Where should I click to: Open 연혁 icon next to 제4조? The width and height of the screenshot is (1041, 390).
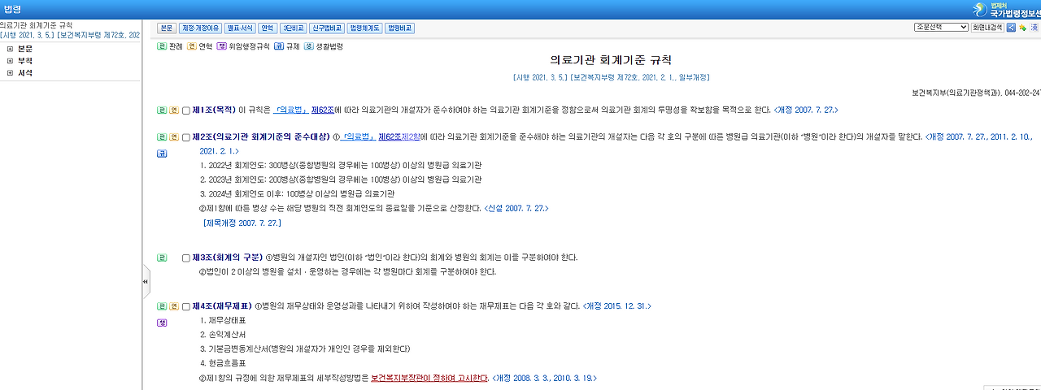174,306
